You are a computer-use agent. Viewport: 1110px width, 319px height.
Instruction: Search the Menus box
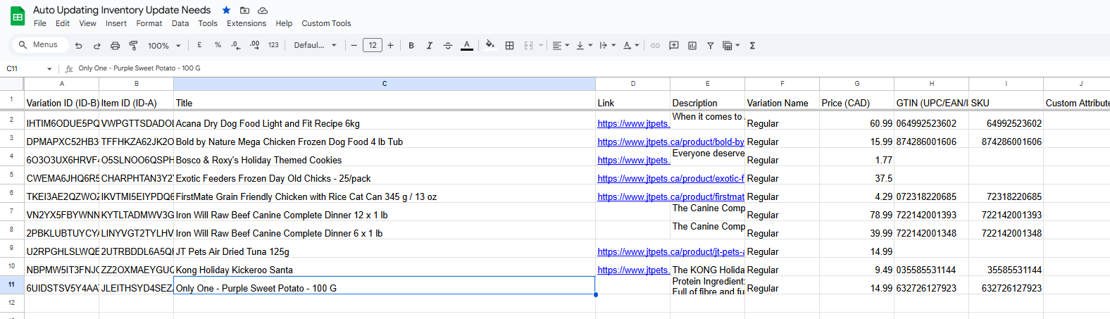[x=40, y=45]
